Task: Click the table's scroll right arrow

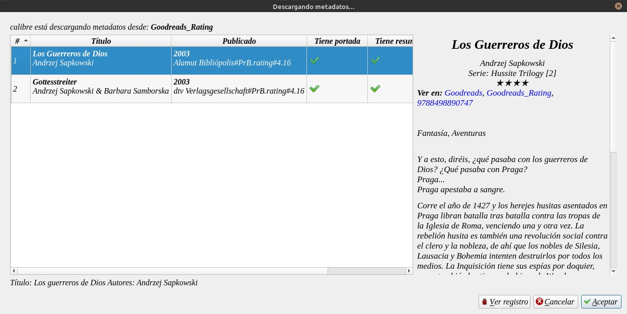Action: tap(409, 271)
